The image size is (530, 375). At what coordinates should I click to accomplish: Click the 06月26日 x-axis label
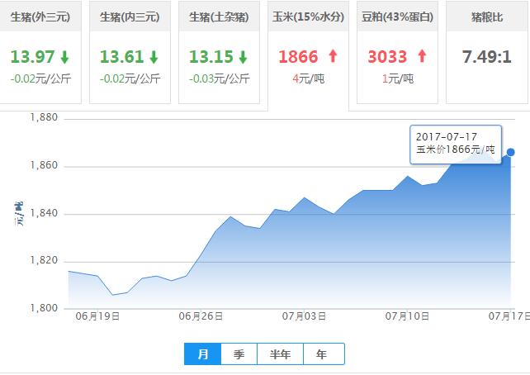pyautogui.click(x=201, y=316)
